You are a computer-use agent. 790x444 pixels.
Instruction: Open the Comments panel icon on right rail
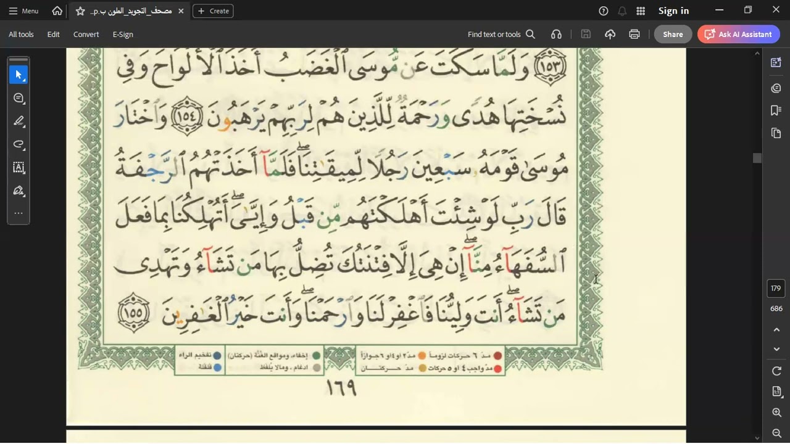[776, 88]
